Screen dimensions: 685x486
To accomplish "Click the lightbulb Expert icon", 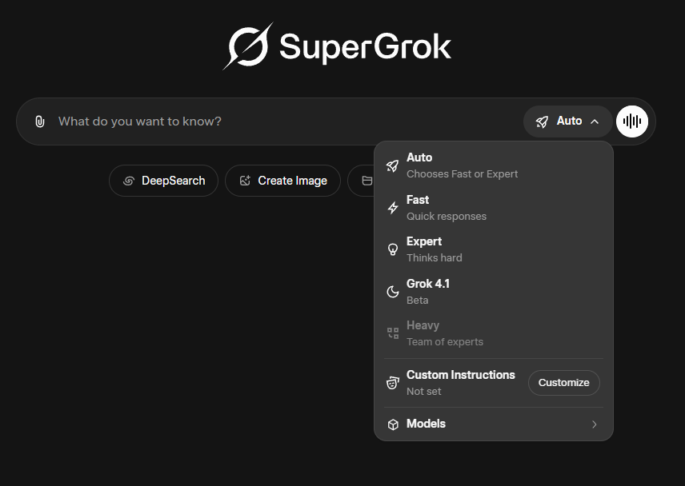I will click(x=393, y=249).
